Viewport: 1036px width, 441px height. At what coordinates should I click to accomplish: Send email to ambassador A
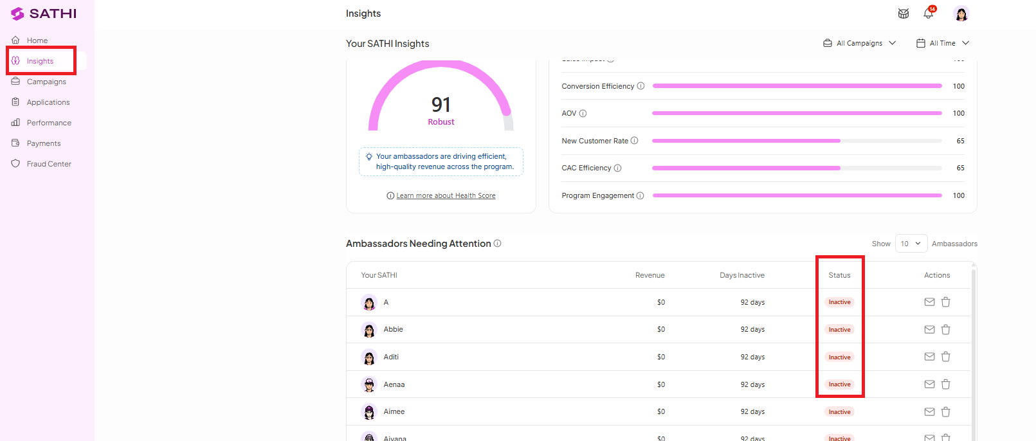tap(929, 302)
